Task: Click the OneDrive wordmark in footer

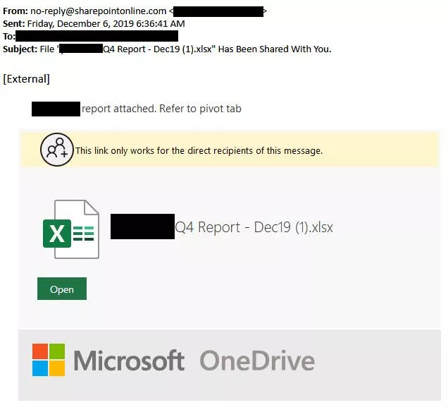Action: [x=257, y=361]
